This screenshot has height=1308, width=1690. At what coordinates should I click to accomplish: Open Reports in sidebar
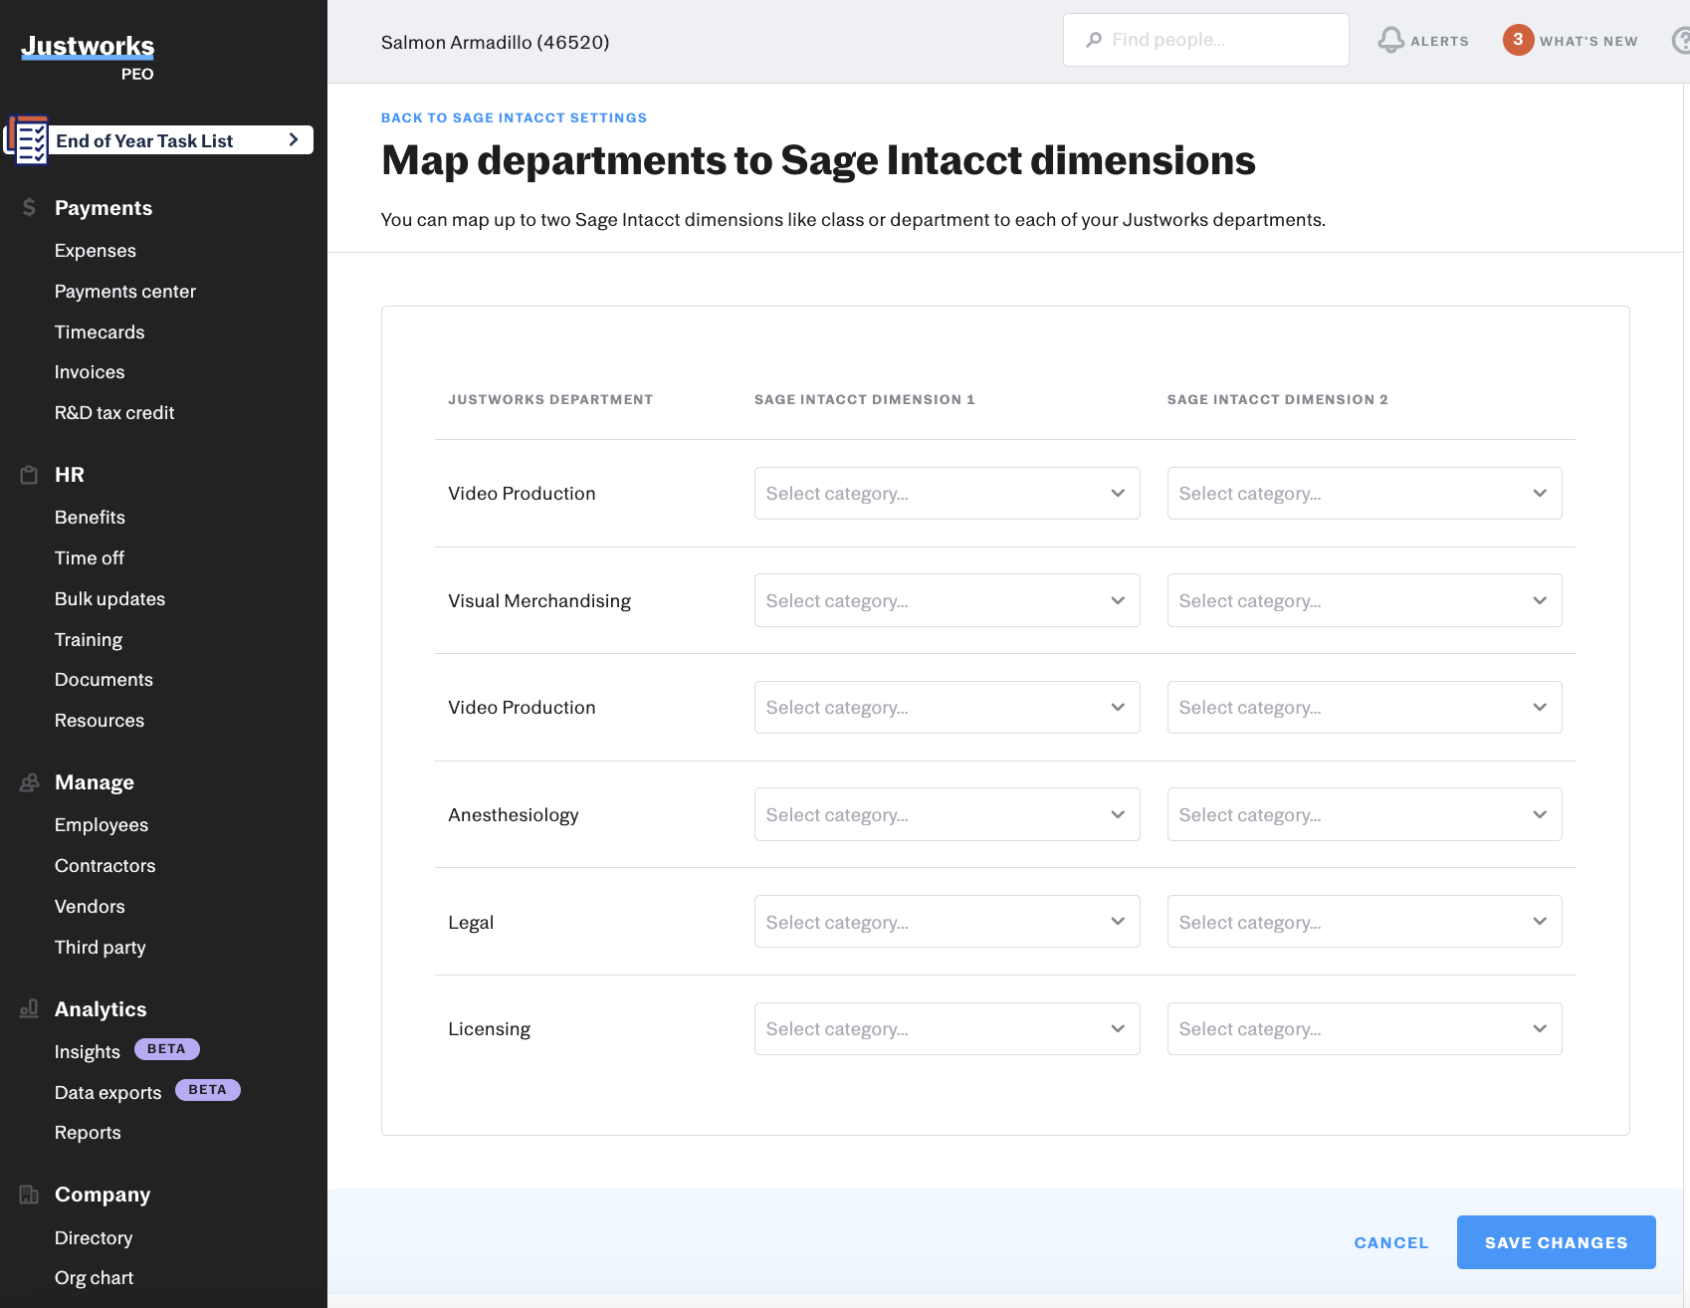coord(88,1133)
